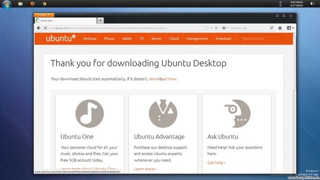Image resolution: width=320 pixels, height=180 pixels.
Task: Open the Windows Start orb
Action: [6, 4]
